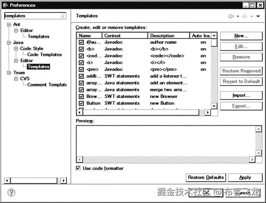
Task: Sort templates by Context column header
Action: point(125,35)
